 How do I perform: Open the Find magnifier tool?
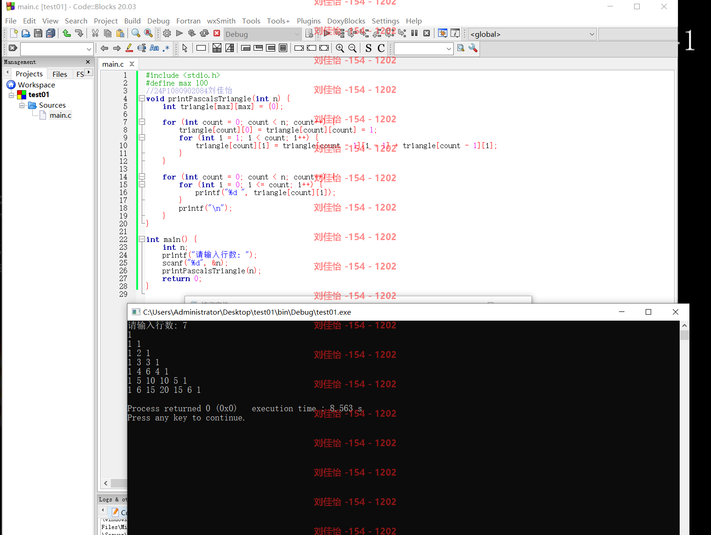(x=136, y=33)
